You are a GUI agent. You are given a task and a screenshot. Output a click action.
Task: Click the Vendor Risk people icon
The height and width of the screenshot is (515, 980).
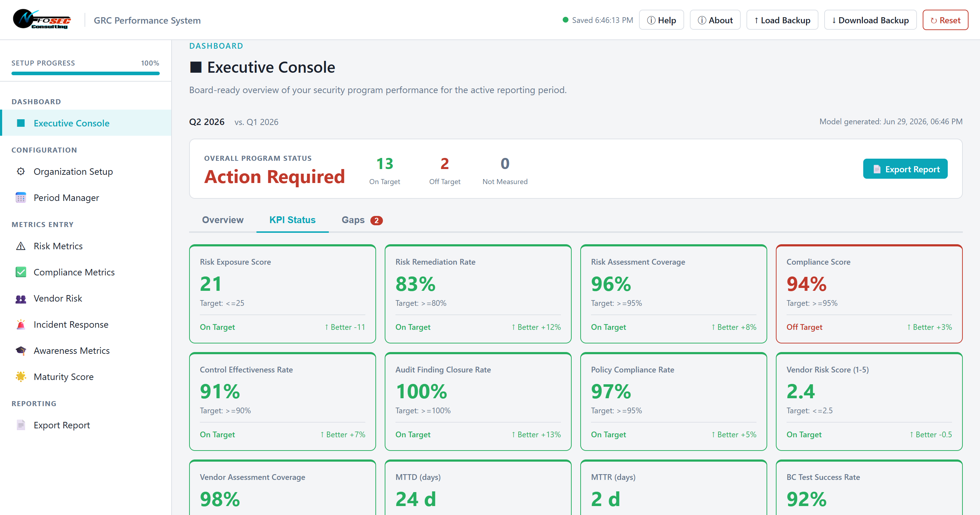tap(21, 298)
